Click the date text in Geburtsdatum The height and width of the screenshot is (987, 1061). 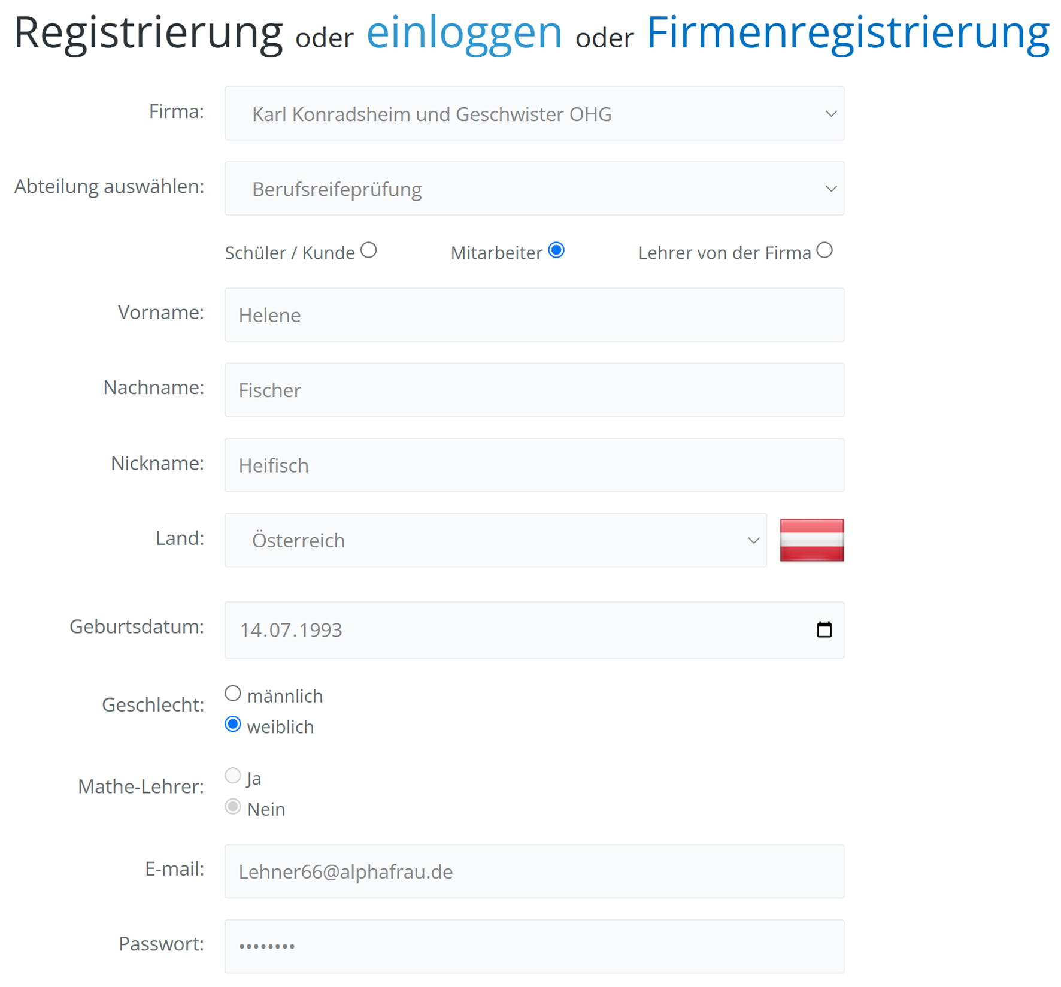291,630
